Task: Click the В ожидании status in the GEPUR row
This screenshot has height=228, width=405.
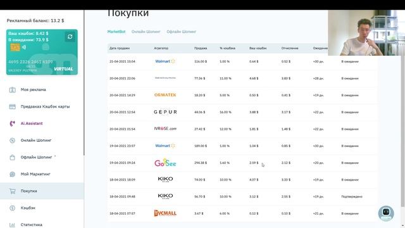Action: pyautogui.click(x=350, y=112)
